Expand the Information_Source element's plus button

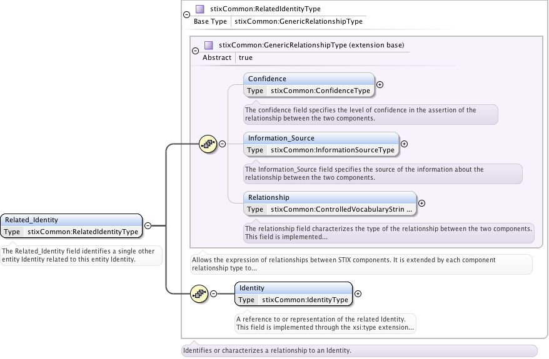(x=404, y=144)
